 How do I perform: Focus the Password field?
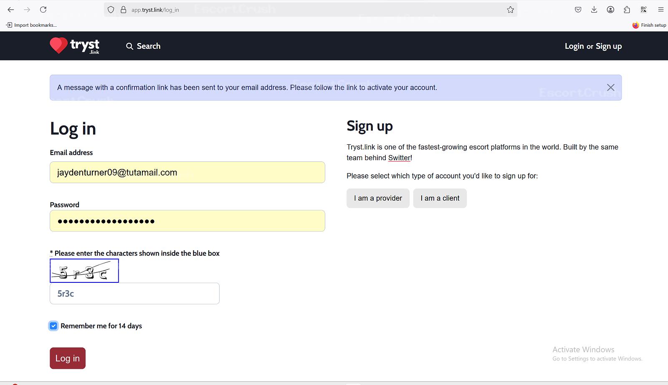[x=187, y=221]
